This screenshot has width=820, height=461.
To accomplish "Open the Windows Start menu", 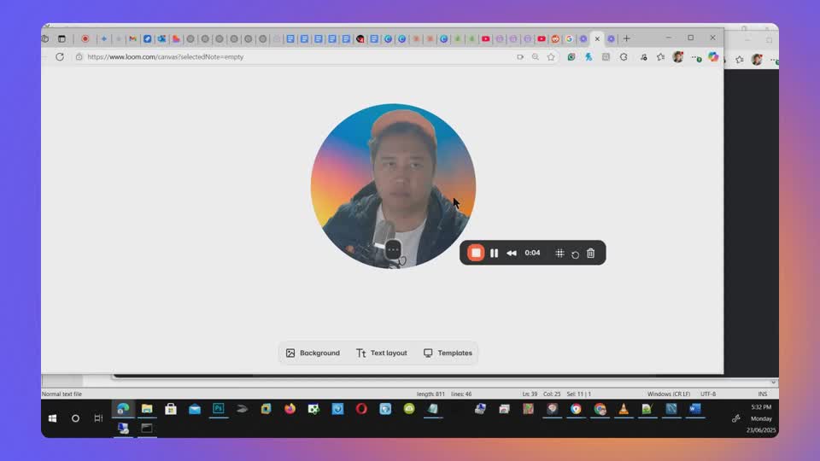I will point(53,418).
